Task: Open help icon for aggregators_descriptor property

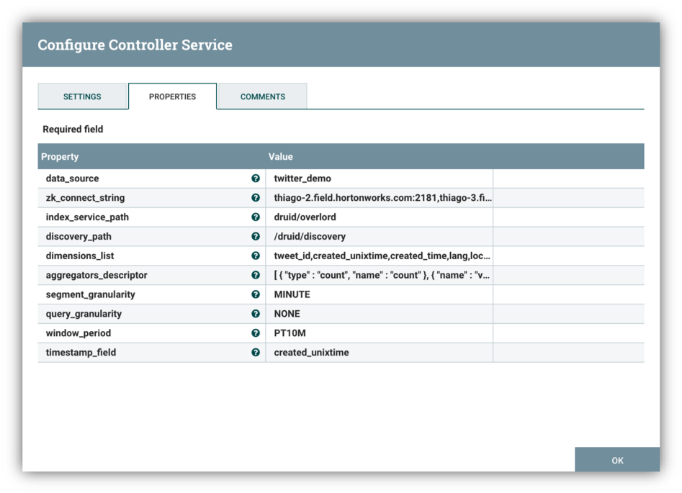Action: point(256,275)
